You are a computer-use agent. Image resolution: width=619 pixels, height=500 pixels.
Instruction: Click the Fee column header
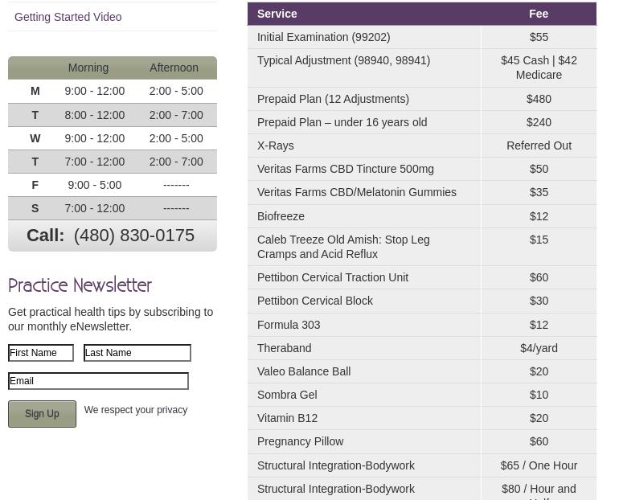point(539,14)
